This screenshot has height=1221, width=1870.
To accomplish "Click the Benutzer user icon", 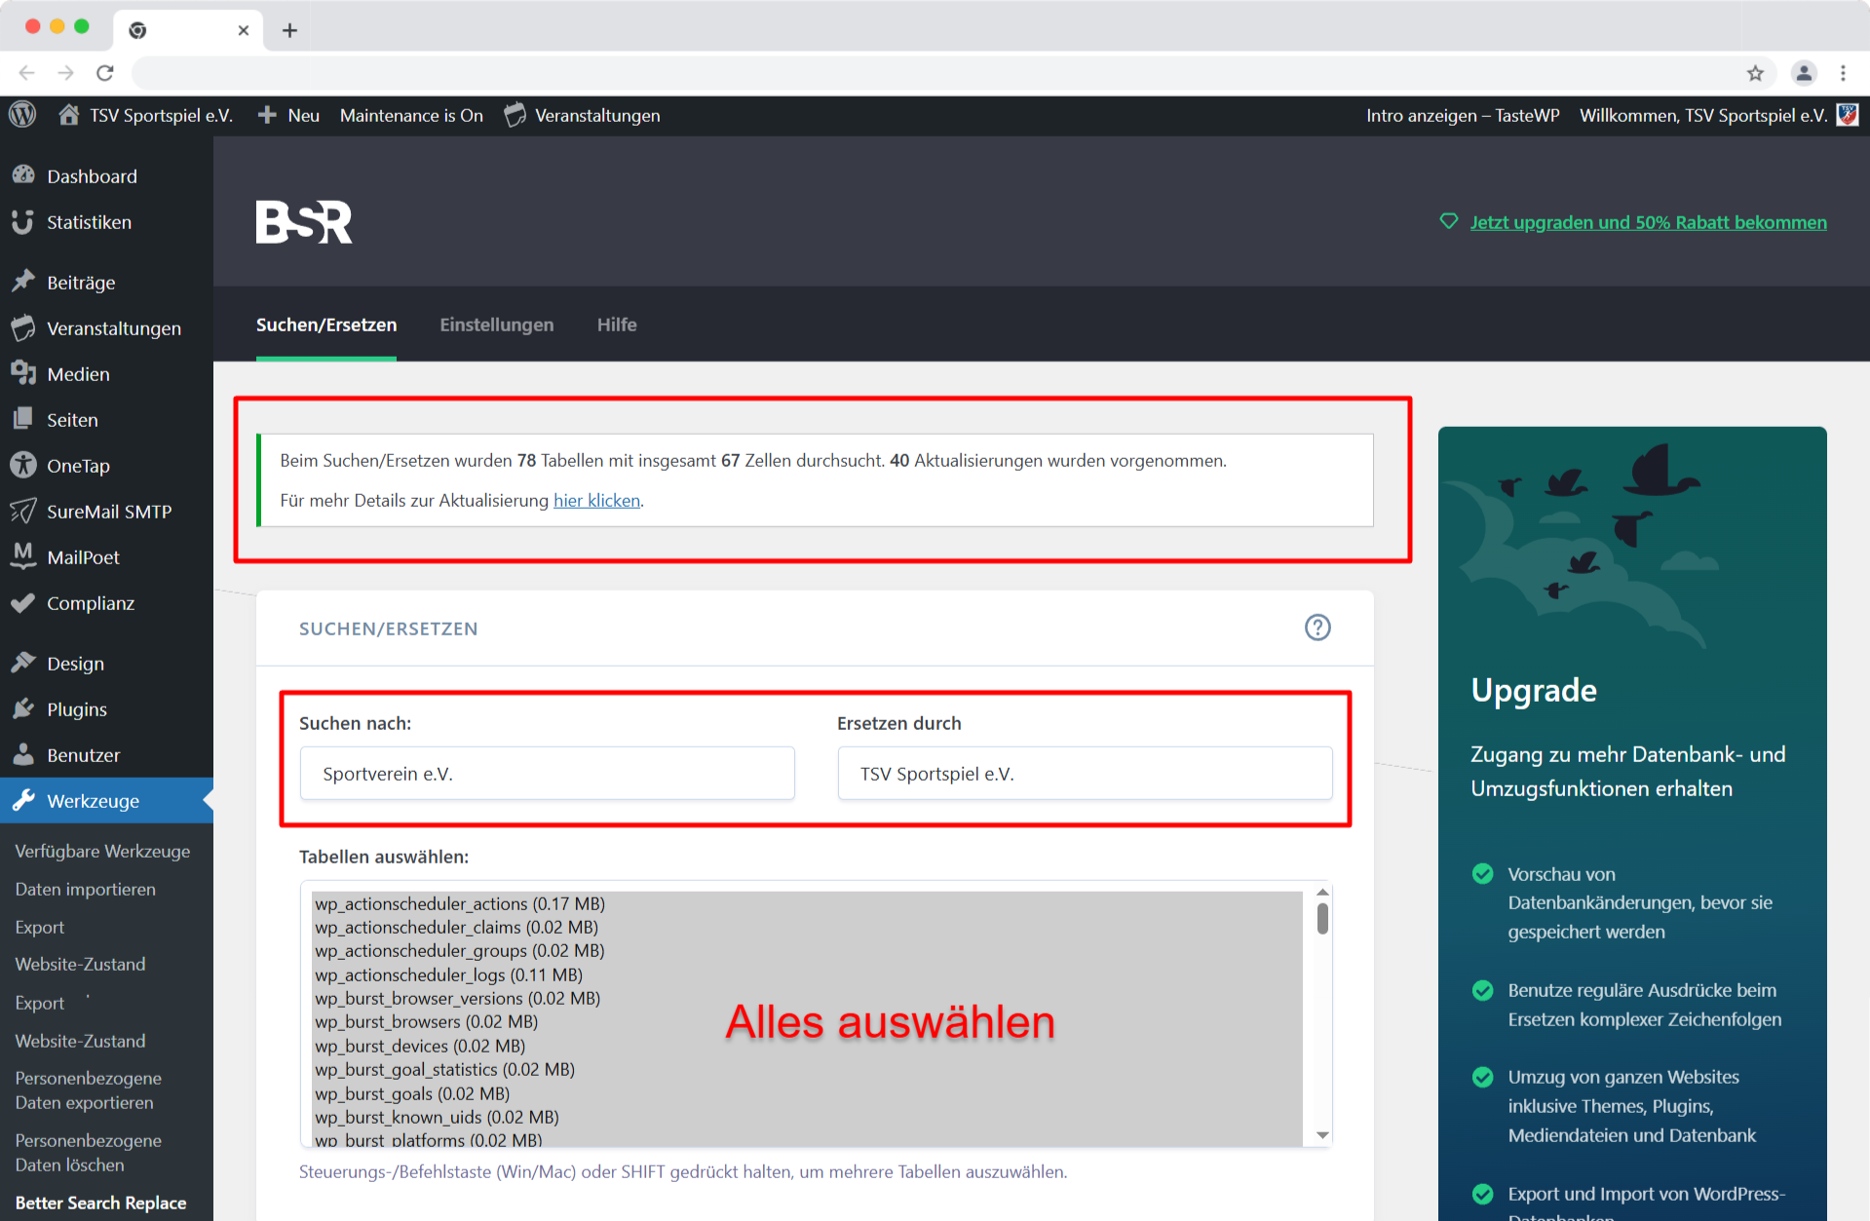I will click(x=23, y=754).
